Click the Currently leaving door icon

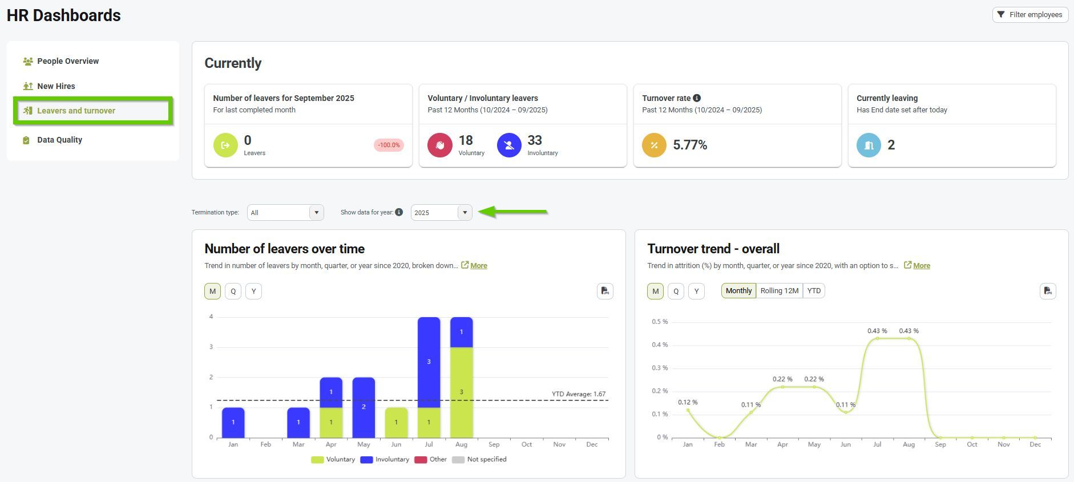[869, 145]
